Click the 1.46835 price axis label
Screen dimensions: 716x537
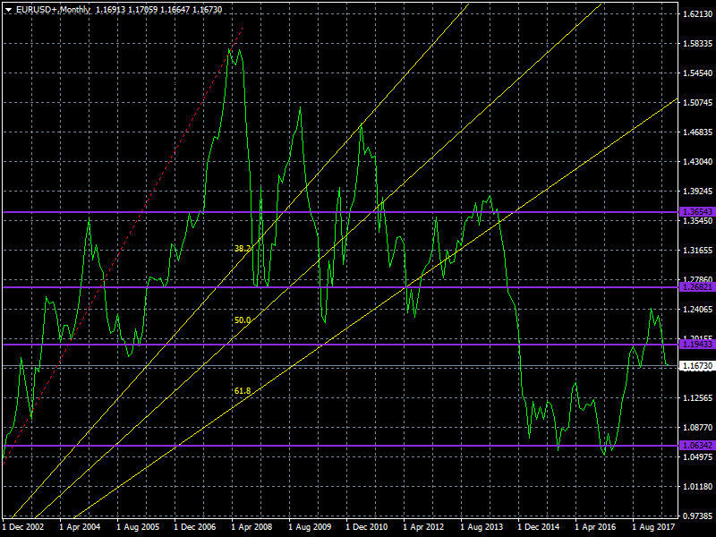click(697, 132)
